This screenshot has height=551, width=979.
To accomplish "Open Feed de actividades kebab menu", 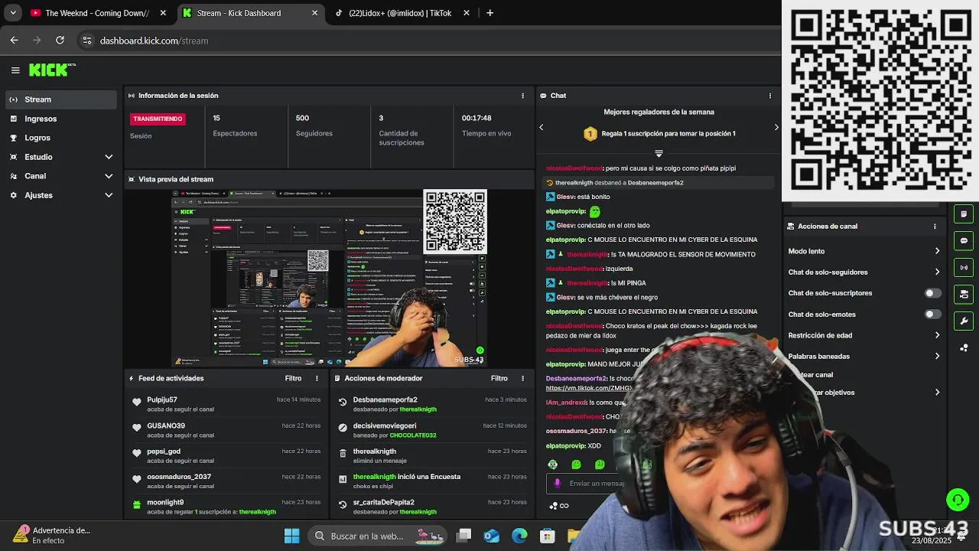I will (317, 378).
